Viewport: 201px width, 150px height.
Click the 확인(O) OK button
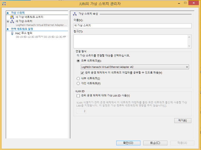point(128,143)
